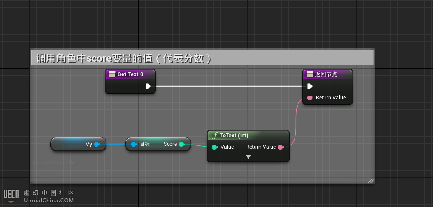Click the blue output pin on My node
This screenshot has height=207, width=433.
97,144
